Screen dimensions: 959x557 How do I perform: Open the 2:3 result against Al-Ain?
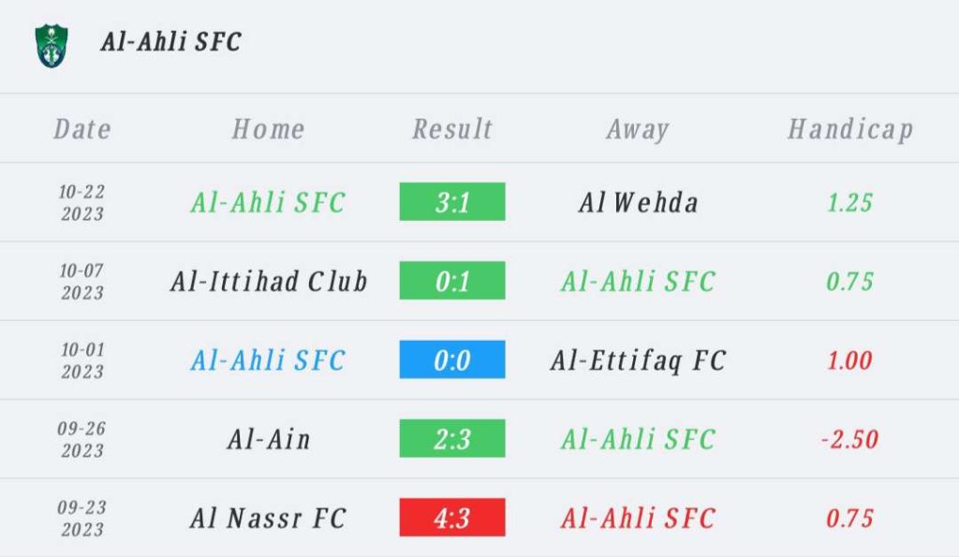452,438
